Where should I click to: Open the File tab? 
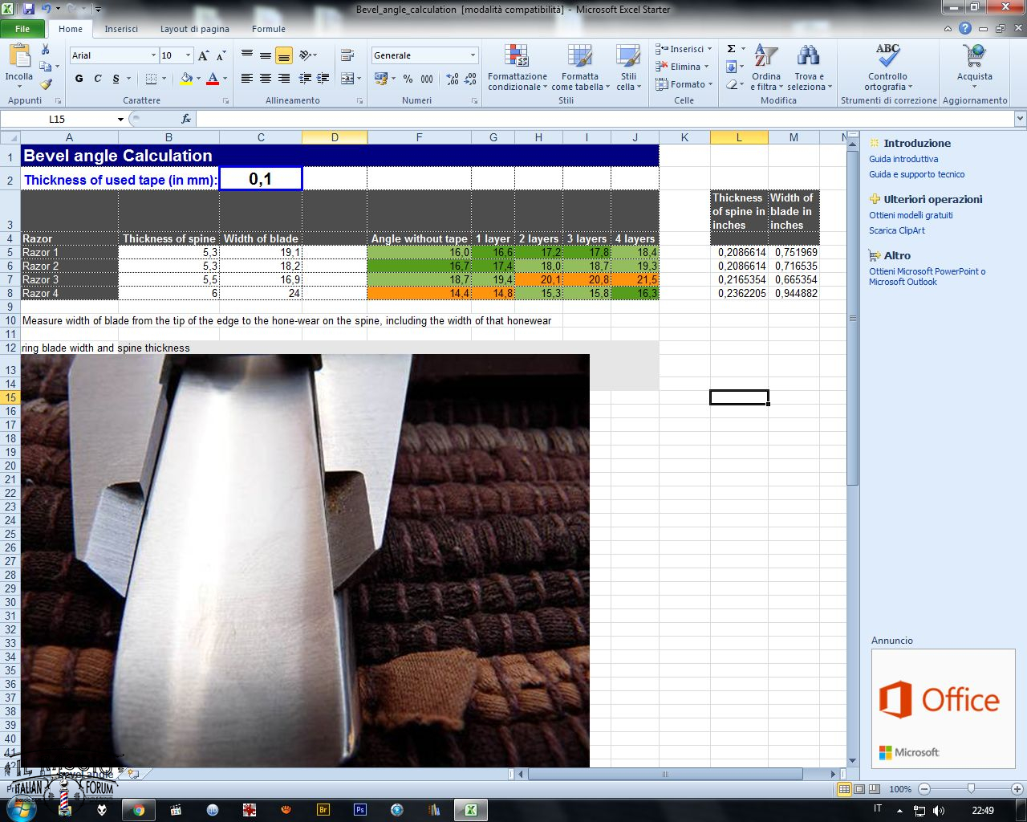point(22,29)
